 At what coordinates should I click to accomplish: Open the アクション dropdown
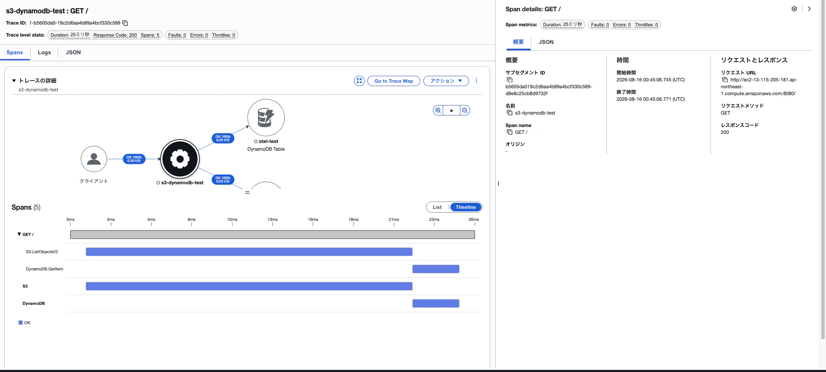(x=446, y=81)
